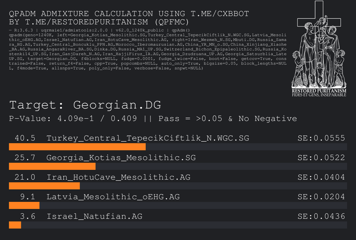356x240 pixels.
Task: Click the P-Value 0.409 line
Action: click(x=153, y=119)
